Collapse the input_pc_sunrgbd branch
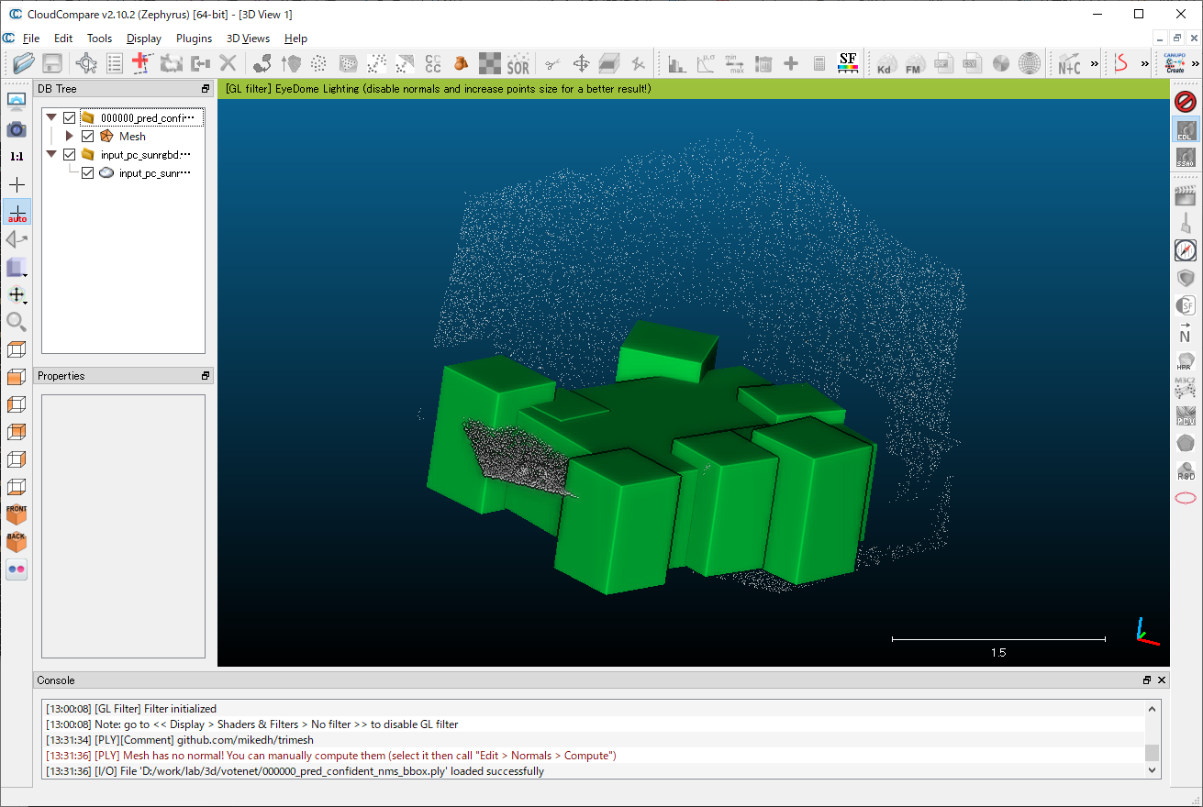This screenshot has height=807, width=1203. [x=51, y=154]
